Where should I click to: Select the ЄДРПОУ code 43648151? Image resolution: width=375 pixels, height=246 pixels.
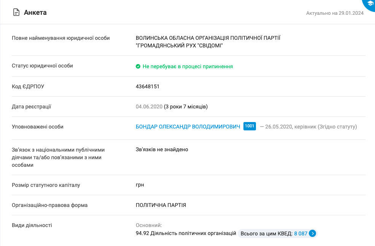tap(148, 86)
